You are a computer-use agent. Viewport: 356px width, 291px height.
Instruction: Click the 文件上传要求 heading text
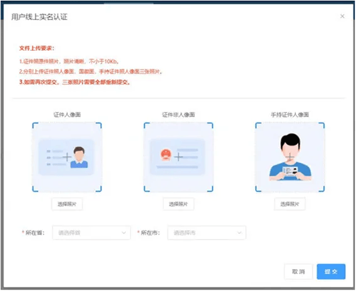click(37, 48)
